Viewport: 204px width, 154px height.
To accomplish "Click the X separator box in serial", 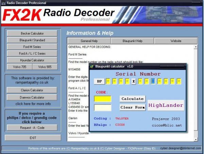I will tap(134, 81).
